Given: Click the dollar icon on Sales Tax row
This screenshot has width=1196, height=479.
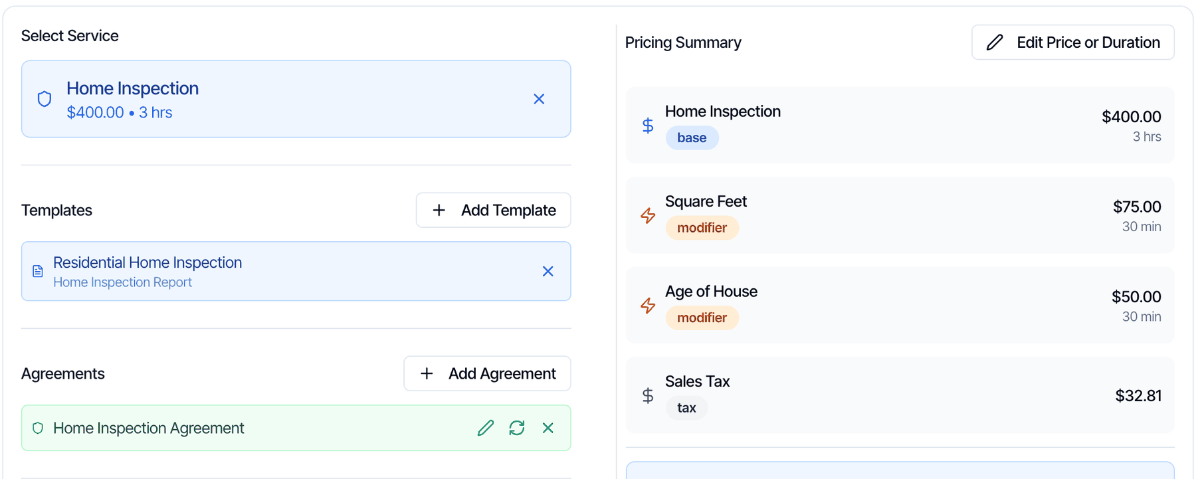Looking at the screenshot, I should (x=648, y=396).
